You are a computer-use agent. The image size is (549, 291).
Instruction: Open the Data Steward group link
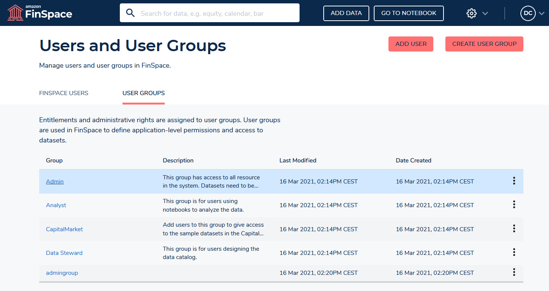[x=64, y=253]
